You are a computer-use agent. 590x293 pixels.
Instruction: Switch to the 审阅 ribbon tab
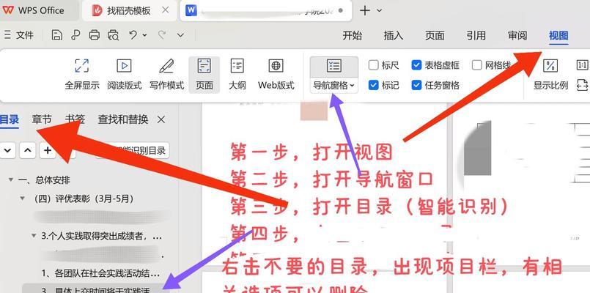coord(517,35)
